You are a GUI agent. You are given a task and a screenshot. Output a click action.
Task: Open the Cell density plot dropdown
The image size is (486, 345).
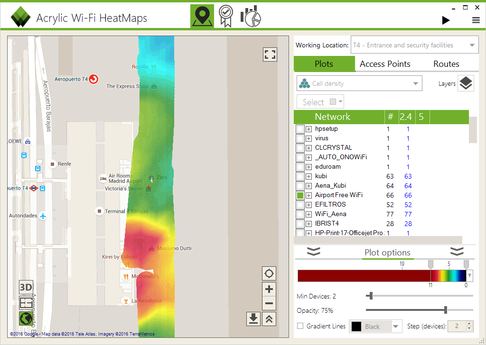359,83
